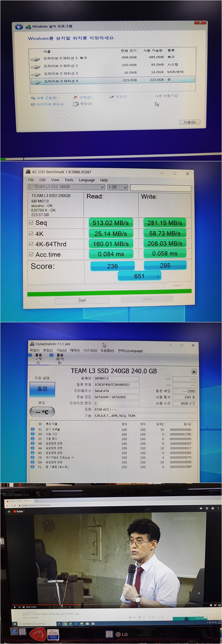Open Help menu in AS SSD Benchmark

point(104,180)
